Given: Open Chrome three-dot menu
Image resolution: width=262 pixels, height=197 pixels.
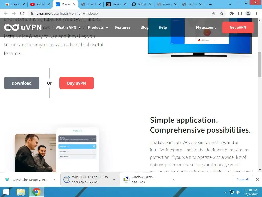Looking at the screenshot, I should point(256,13).
